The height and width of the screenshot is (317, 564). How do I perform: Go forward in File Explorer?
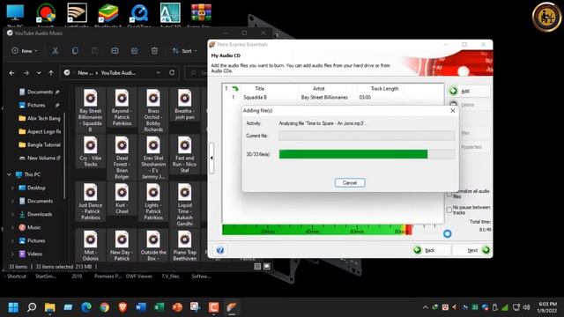(26, 73)
